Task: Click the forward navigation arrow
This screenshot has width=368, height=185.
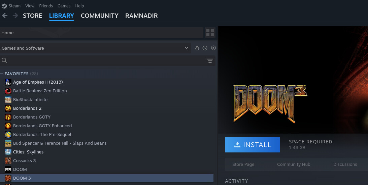Action: [15, 15]
